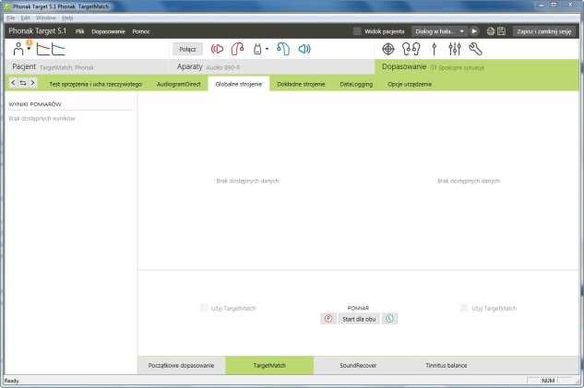Click the single-pin adjustment icon
The width and height of the screenshot is (584, 388).
tap(434, 49)
